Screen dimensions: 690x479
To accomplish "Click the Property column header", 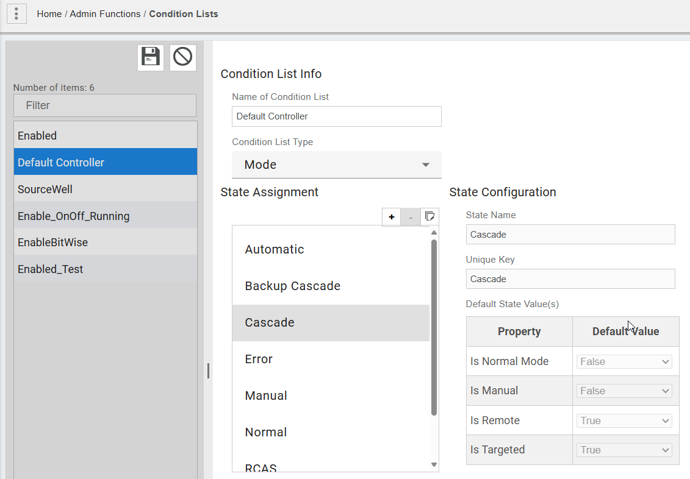I will [519, 332].
